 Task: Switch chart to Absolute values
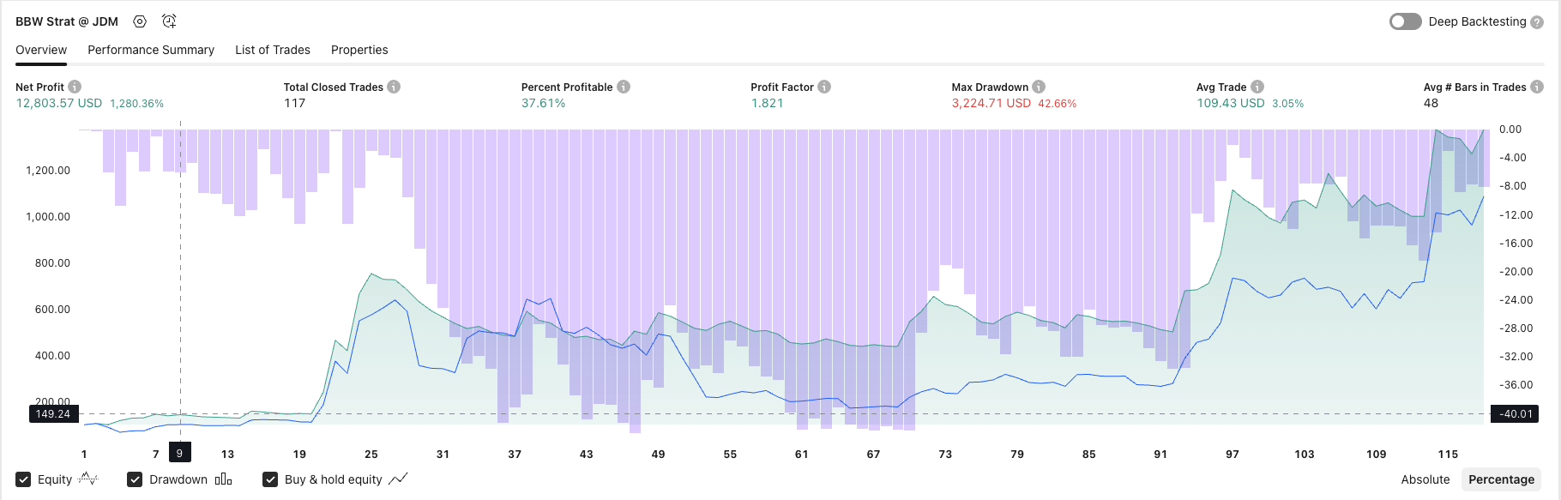click(x=1425, y=479)
